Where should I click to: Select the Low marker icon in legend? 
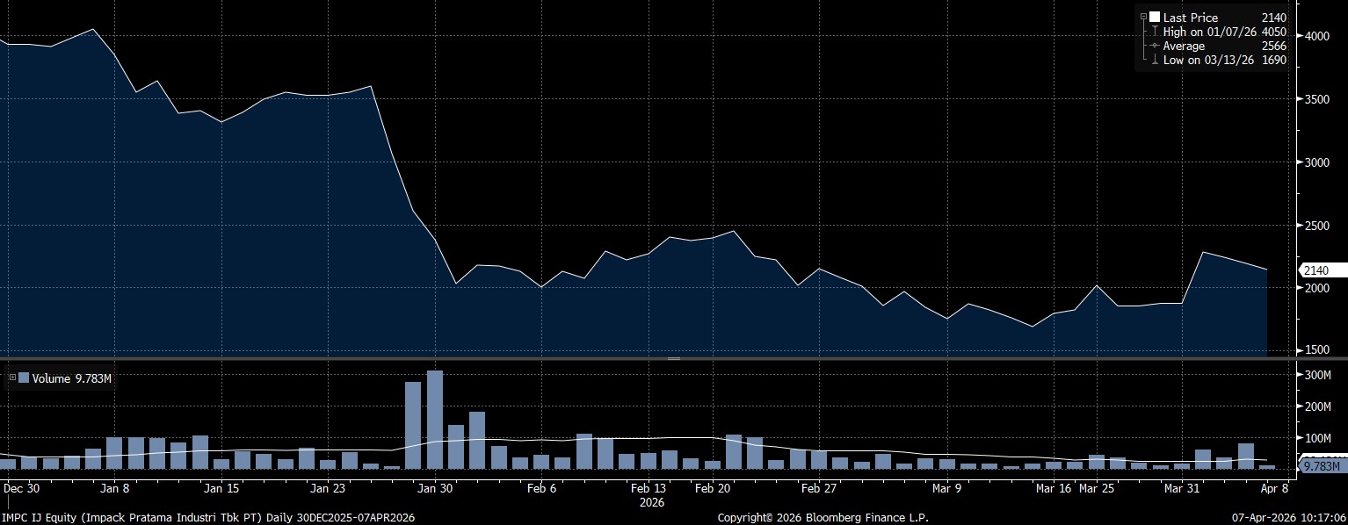[1154, 60]
